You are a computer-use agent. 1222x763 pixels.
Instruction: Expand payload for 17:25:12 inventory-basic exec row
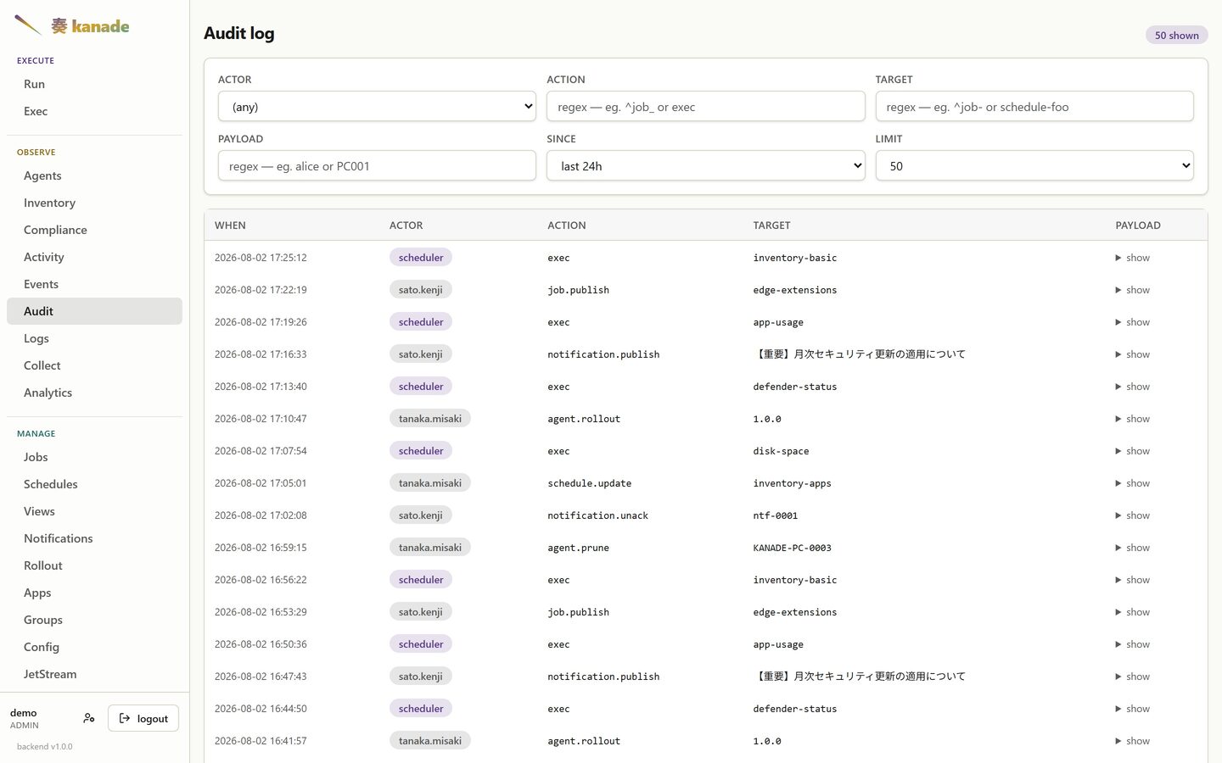click(1133, 258)
